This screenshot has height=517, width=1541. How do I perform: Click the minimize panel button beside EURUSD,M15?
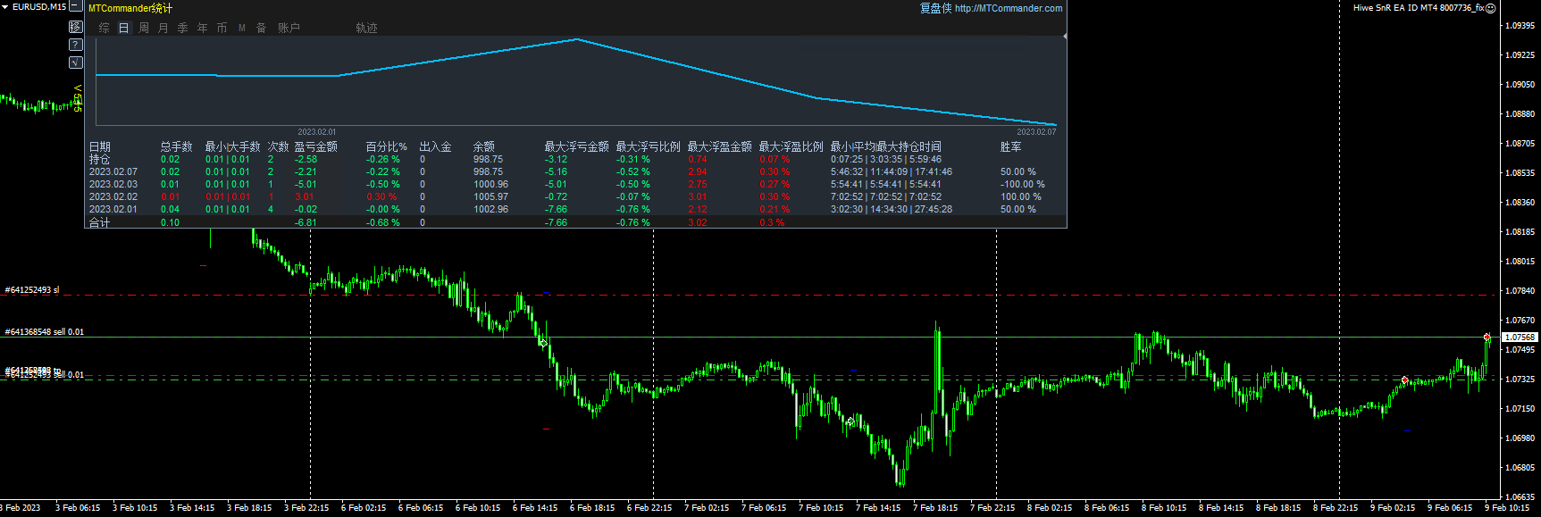[x=76, y=6]
